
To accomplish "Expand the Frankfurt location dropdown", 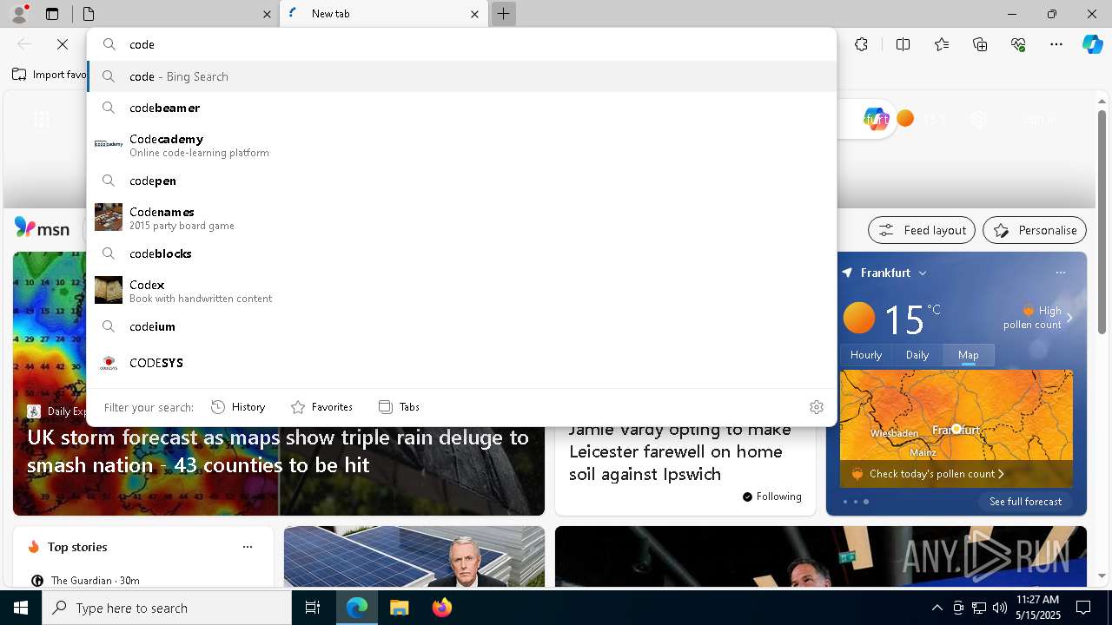I will pos(923,273).
